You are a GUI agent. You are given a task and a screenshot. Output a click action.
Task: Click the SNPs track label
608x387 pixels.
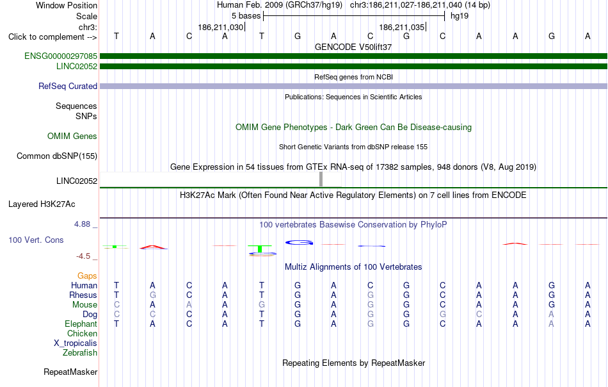86,116
